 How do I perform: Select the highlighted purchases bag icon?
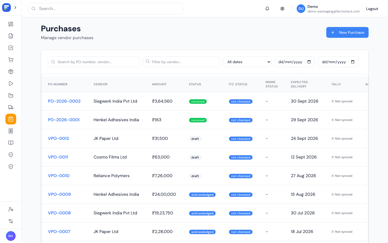11,119
